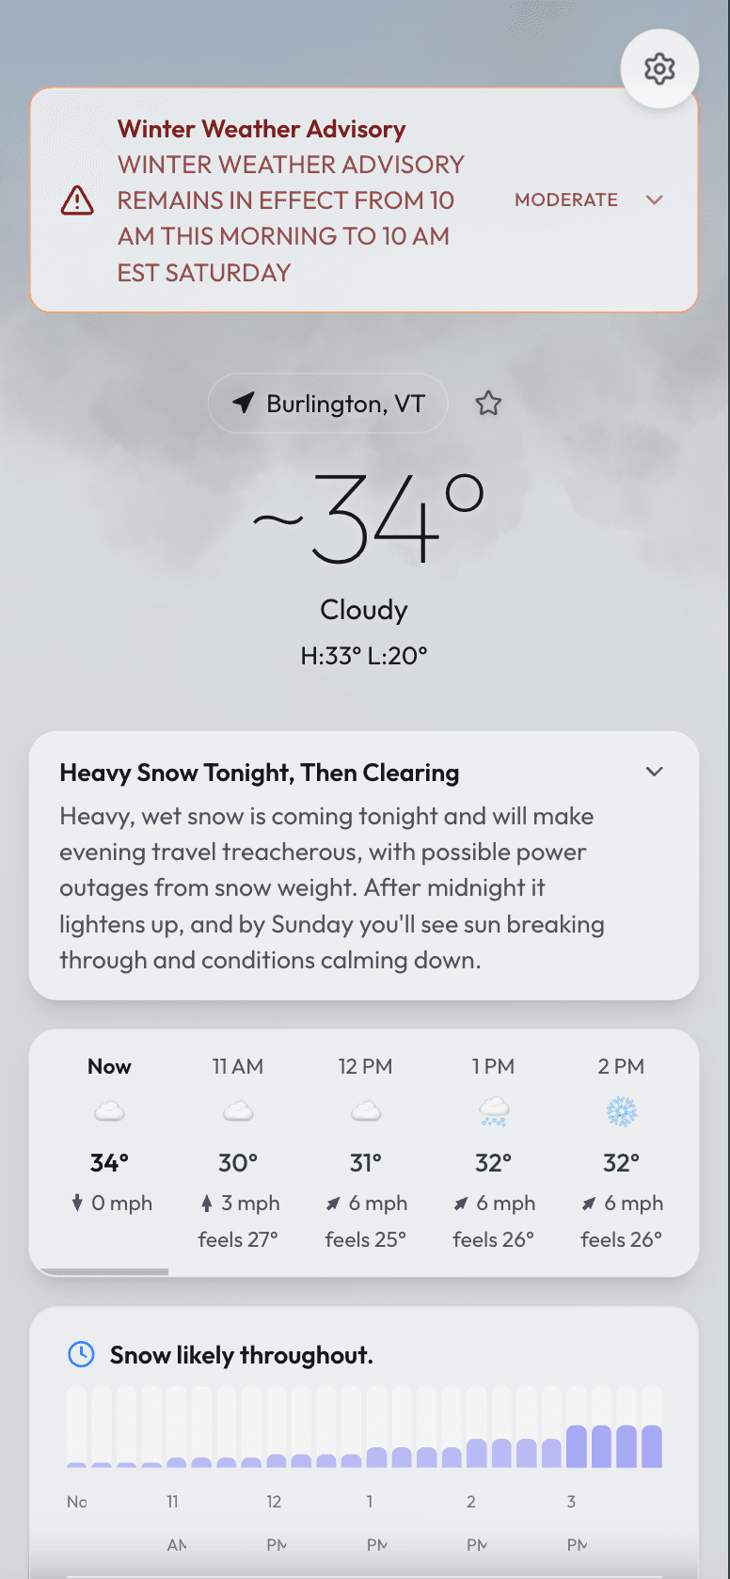Click the location arrow beside Burlington, VT

tap(244, 403)
